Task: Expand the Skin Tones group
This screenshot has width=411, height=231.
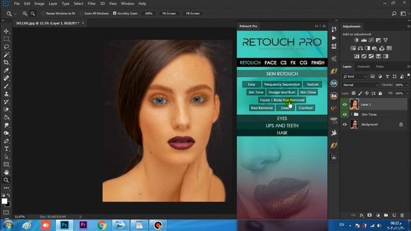Action: 351,114
